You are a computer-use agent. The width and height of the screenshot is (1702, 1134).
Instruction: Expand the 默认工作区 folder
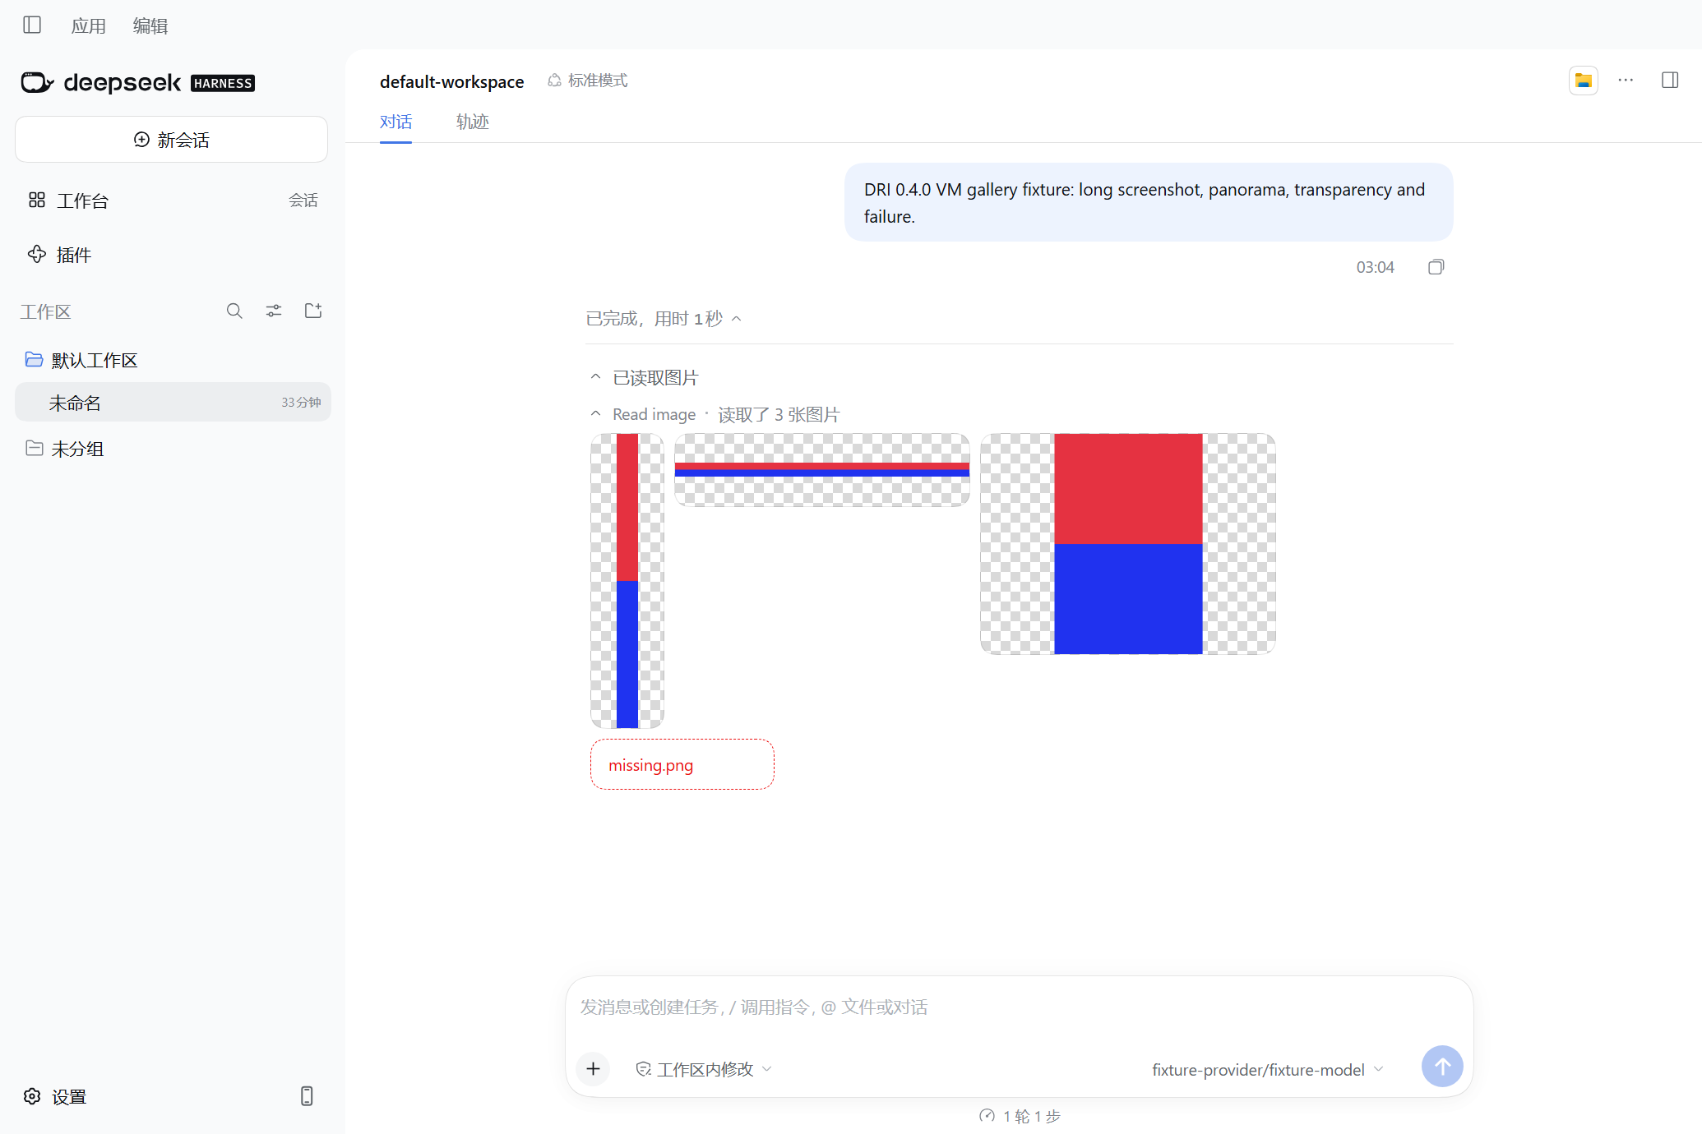pos(95,360)
